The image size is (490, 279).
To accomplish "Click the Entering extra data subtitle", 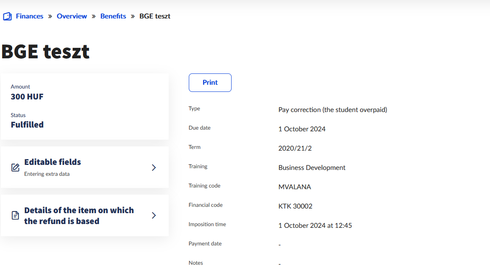I will coord(47,174).
